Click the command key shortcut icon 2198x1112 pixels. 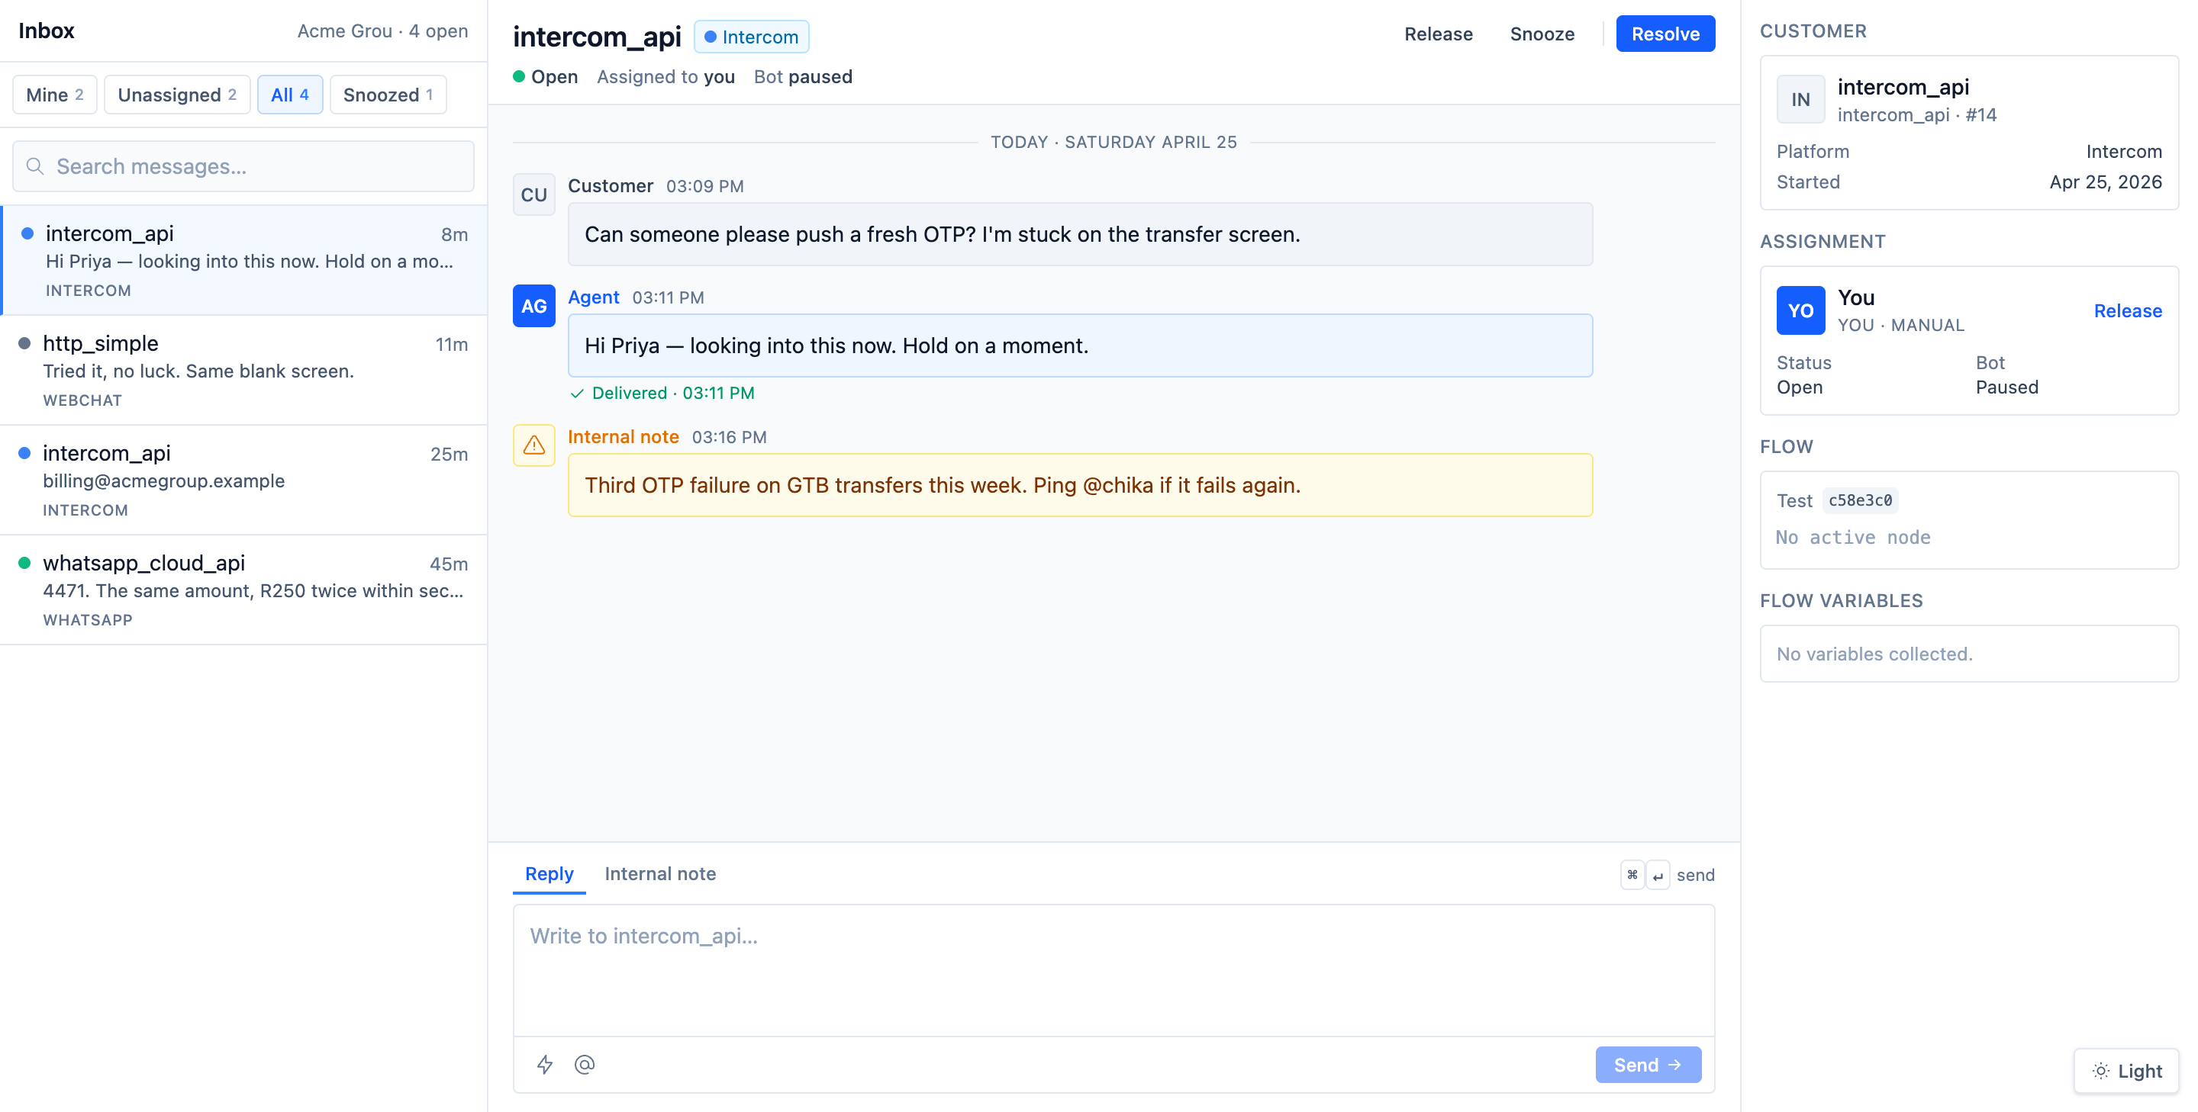[x=1632, y=875]
